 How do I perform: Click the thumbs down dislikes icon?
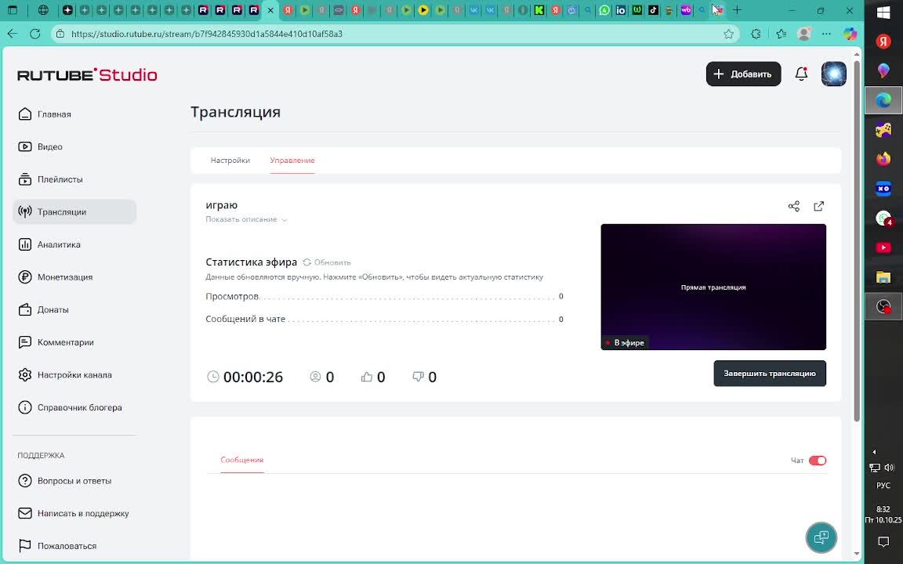tap(418, 377)
